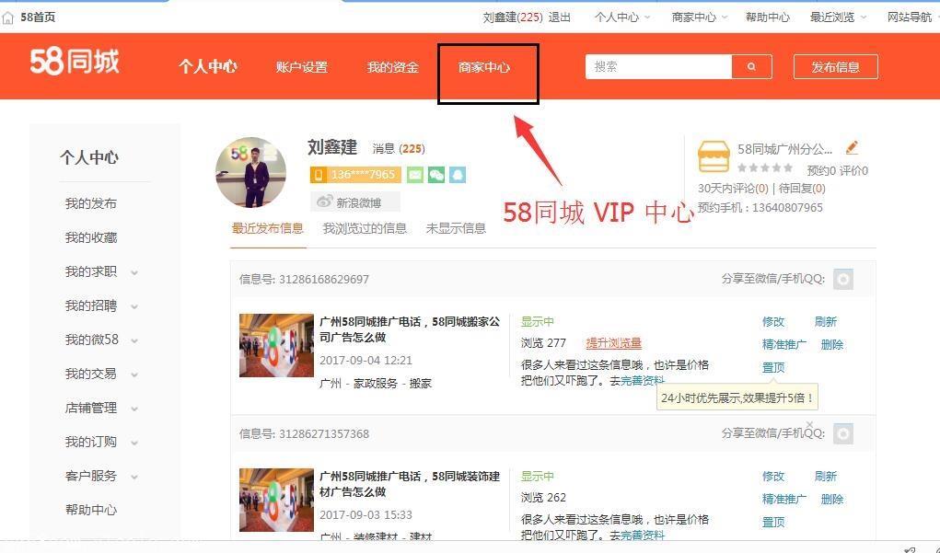
Task: Expand 我的订购 in sidebar
Action: click(134, 444)
